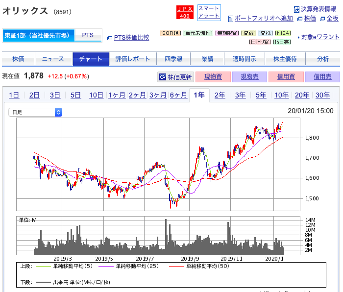This screenshot has width=343, height=292.
Task: Click the 信用買 button
Action: click(x=286, y=77)
